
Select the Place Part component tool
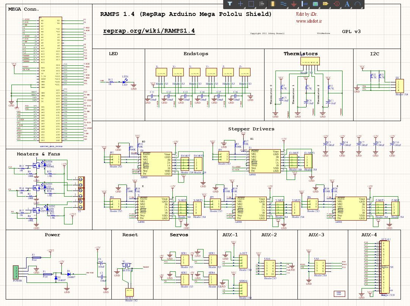tap(272, 4)
